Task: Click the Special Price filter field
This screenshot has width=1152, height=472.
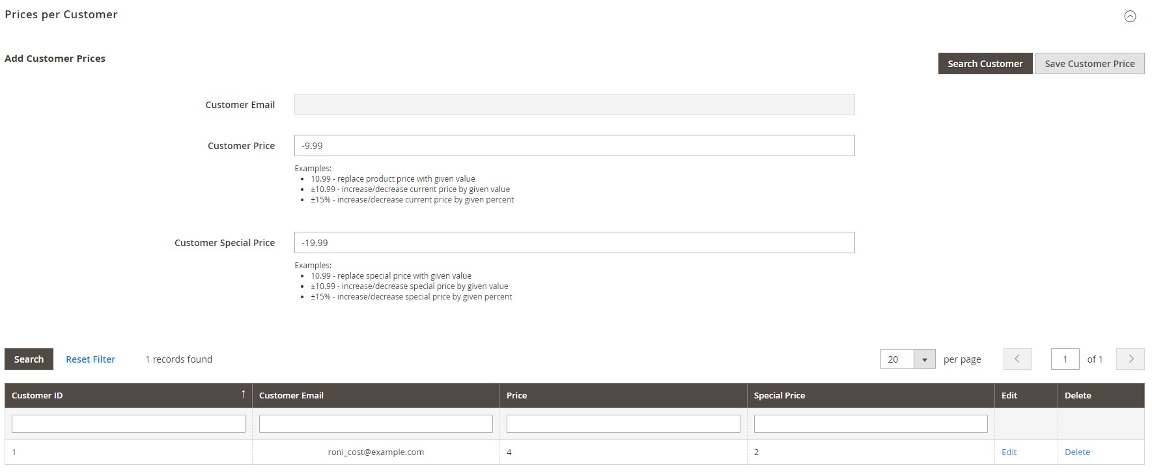Action: 871,424
